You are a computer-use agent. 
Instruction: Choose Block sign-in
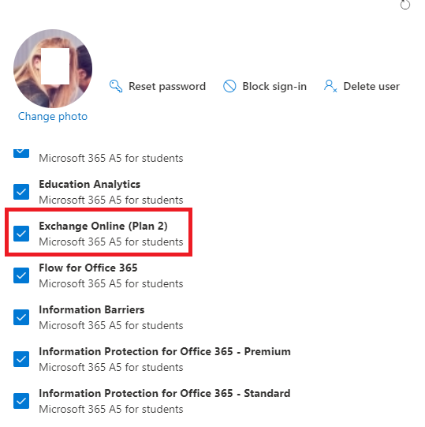(265, 86)
